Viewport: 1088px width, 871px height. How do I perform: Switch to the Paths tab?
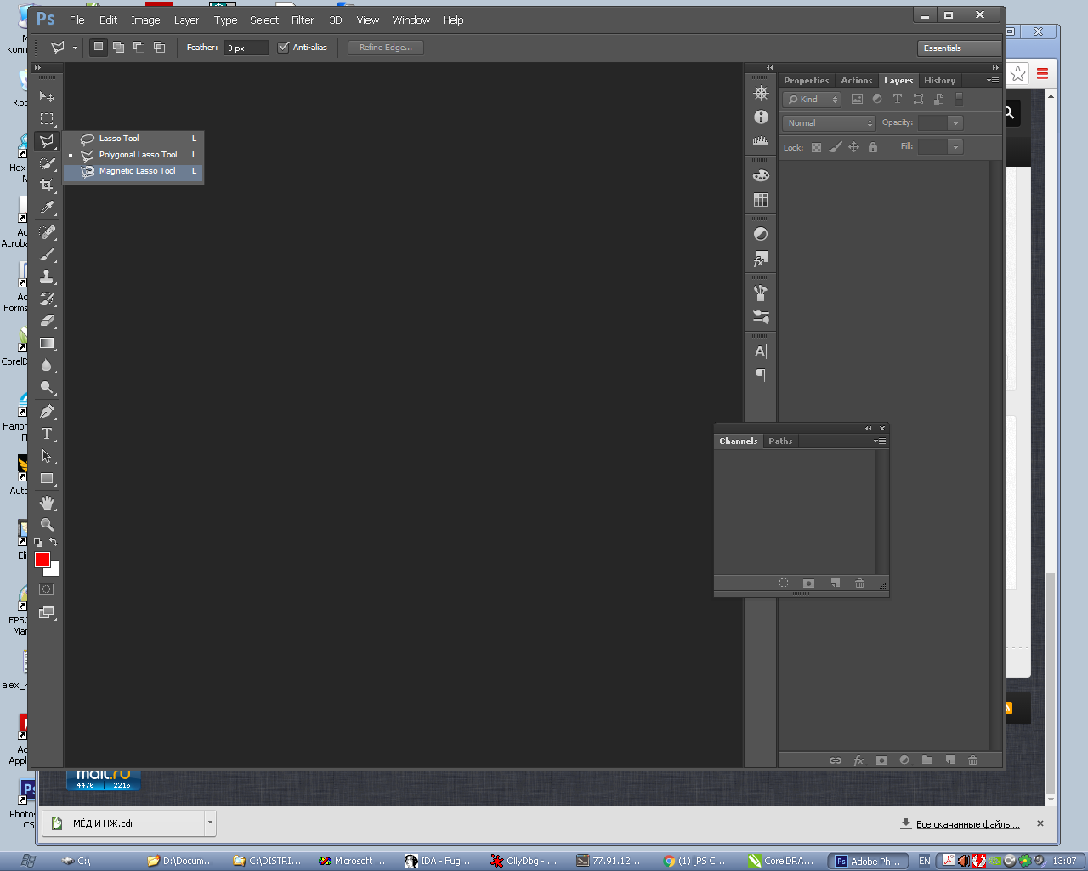[x=780, y=441]
